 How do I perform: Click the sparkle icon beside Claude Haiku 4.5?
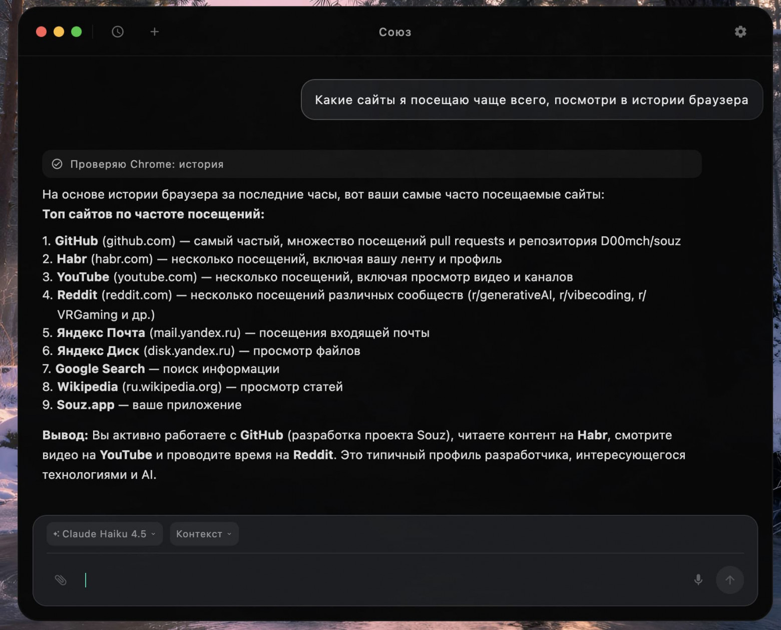point(55,533)
